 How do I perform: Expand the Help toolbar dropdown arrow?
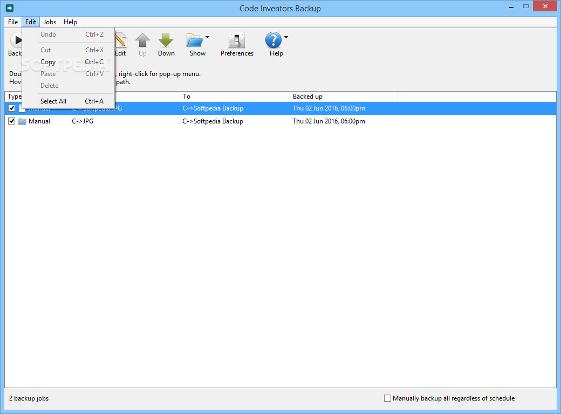(x=286, y=37)
